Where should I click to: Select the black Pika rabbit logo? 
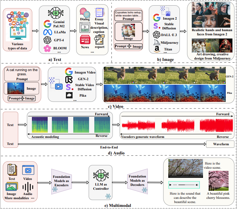click(x=69, y=95)
